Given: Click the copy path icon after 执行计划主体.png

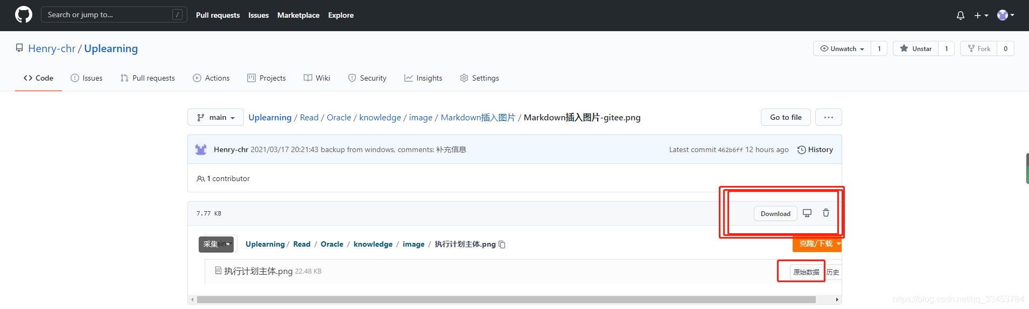Looking at the screenshot, I should pyautogui.click(x=502, y=245).
